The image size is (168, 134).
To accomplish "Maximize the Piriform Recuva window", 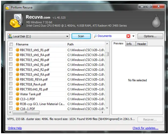I will [149, 6].
